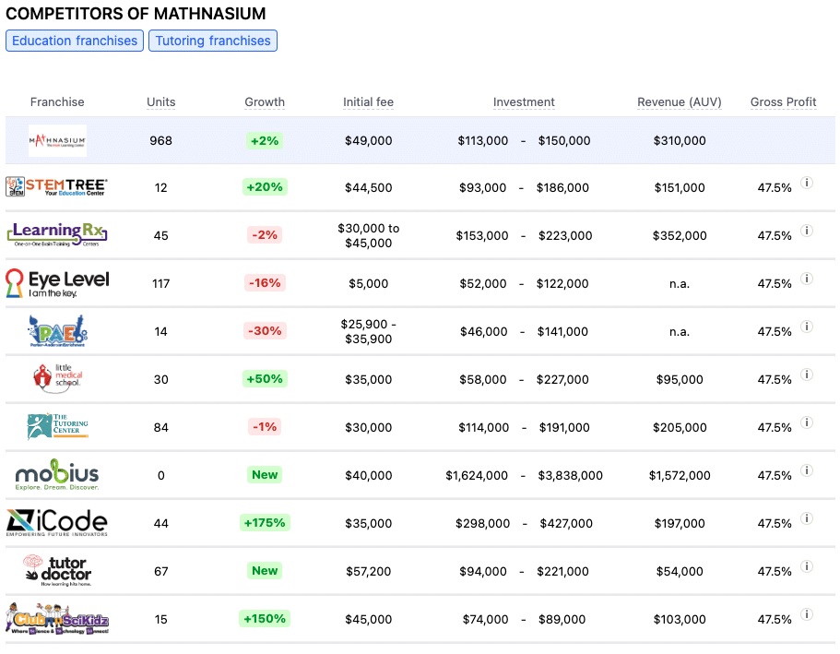Click the $103,000 revenue value
The height and width of the screenshot is (654, 840).
coord(680,619)
